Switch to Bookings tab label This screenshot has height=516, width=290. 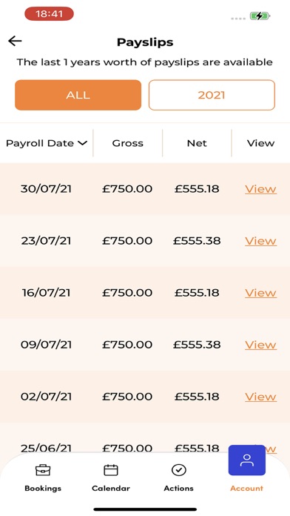pyautogui.click(x=43, y=488)
